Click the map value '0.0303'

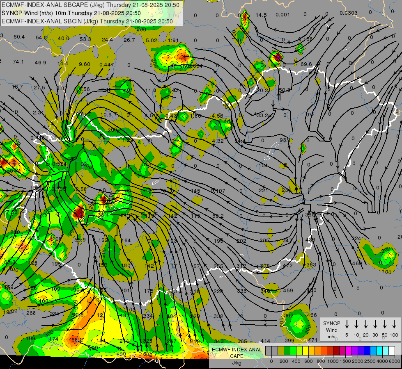click(x=349, y=13)
